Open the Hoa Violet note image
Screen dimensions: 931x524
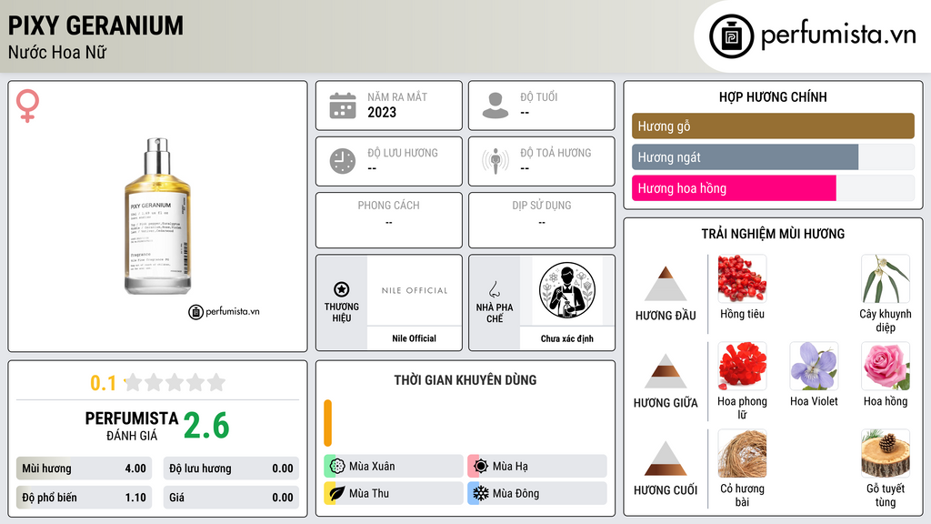814,366
